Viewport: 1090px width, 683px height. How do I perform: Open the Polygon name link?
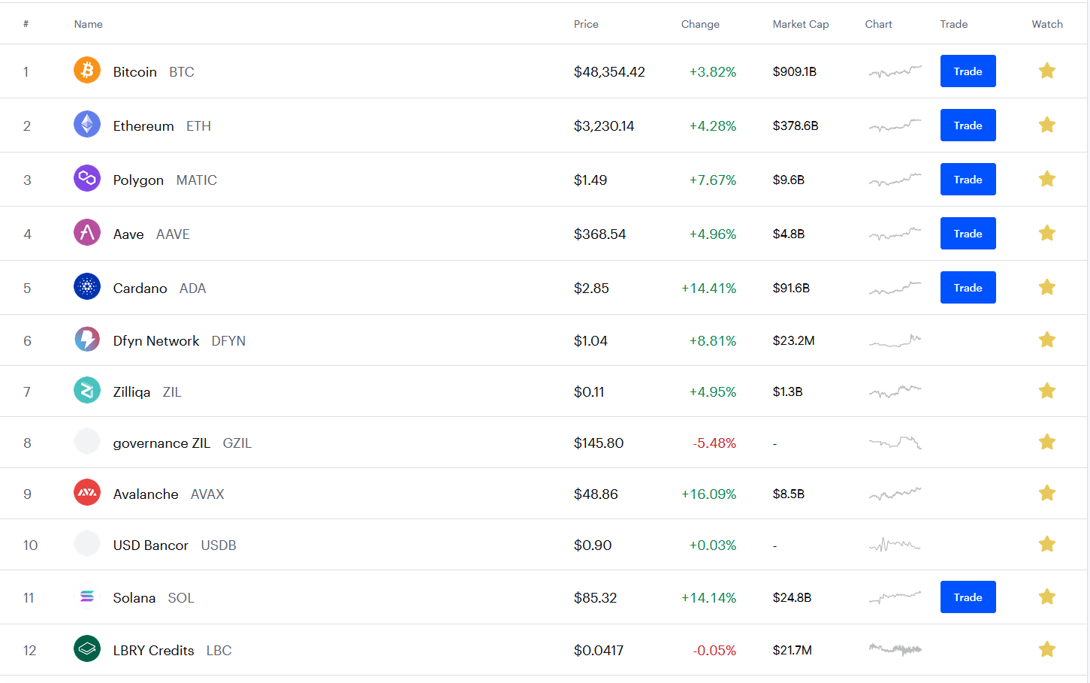tap(138, 180)
